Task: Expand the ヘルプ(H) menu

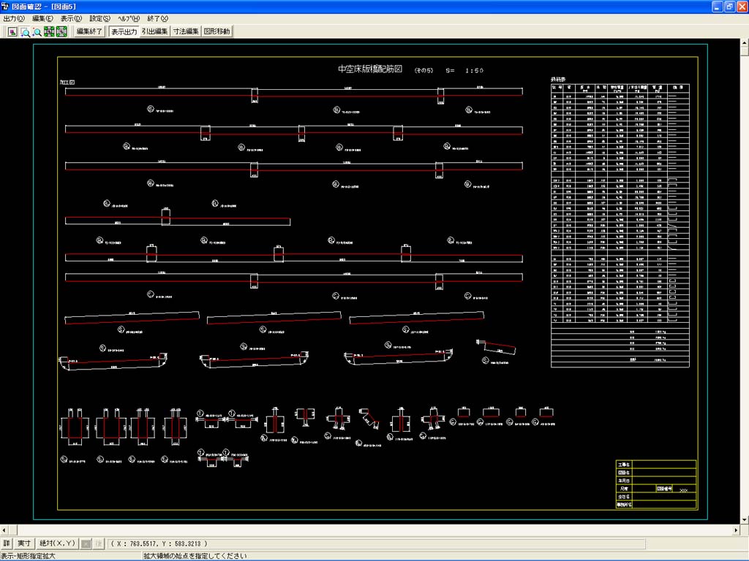Action: (x=130, y=18)
